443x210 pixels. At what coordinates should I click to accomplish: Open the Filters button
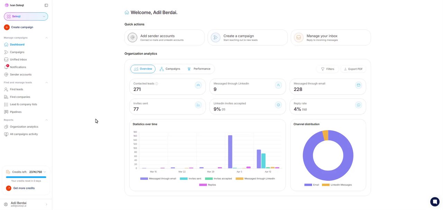point(327,69)
